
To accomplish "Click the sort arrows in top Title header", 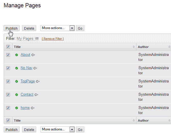I will tap(134, 47).
